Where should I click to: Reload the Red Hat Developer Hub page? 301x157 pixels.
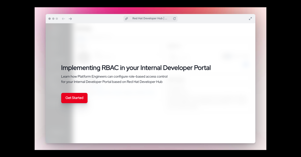174,19
